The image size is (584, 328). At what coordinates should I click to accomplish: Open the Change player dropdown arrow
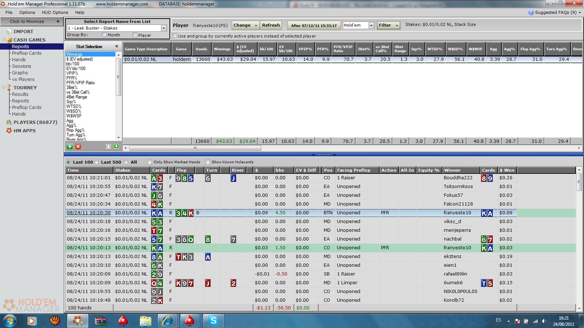pyautogui.click(x=256, y=26)
